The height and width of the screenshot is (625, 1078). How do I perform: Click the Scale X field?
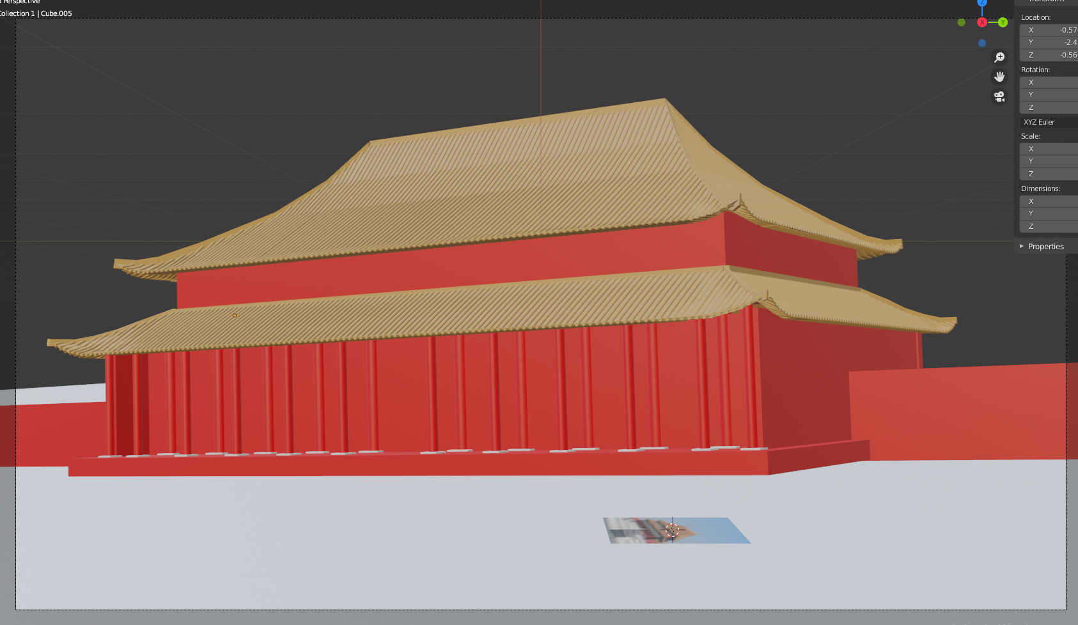[x=1049, y=149]
